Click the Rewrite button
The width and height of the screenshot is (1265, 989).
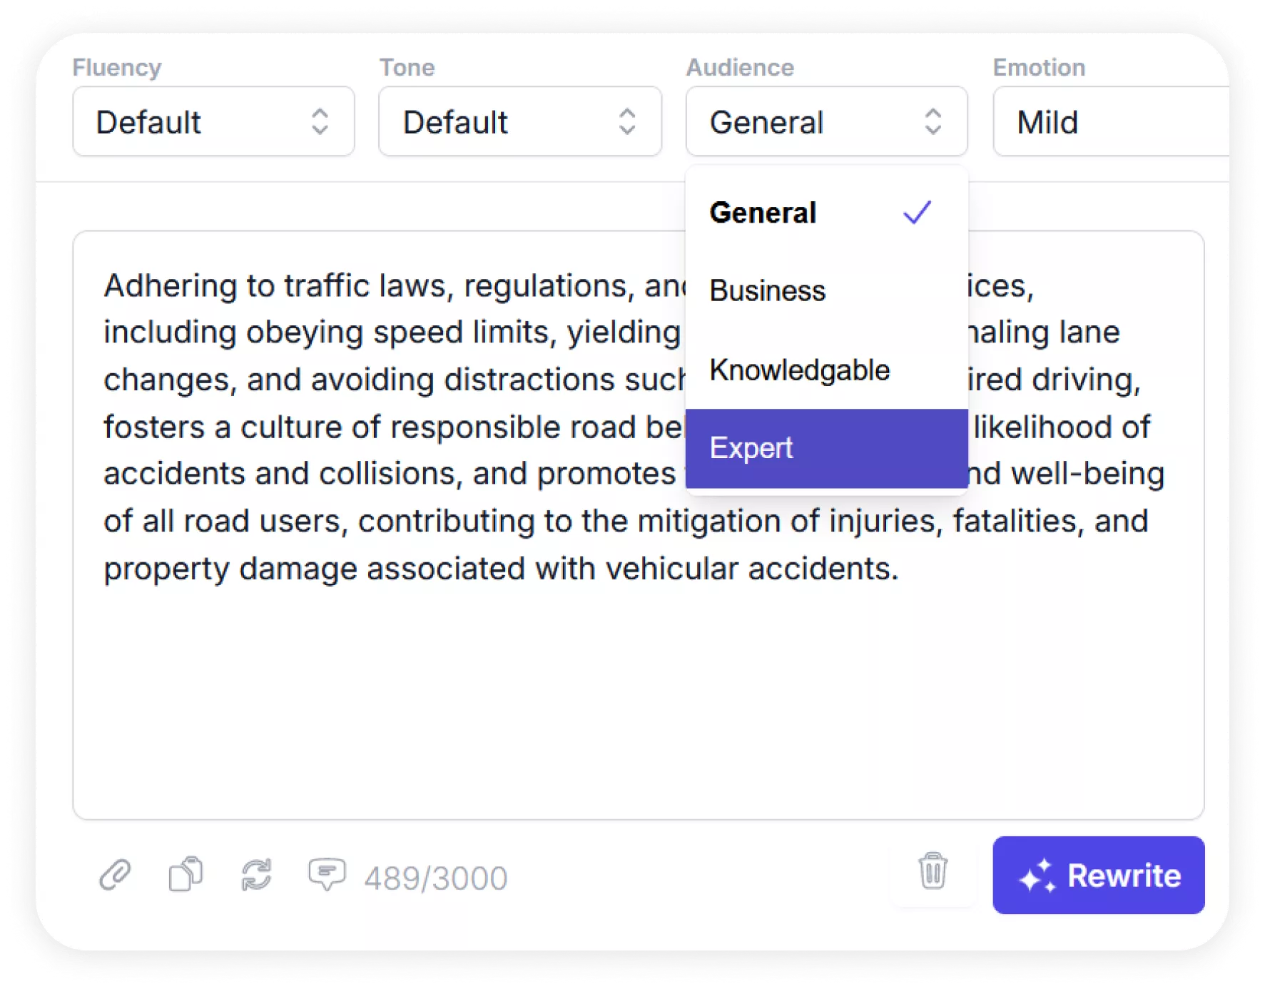click(x=1098, y=876)
